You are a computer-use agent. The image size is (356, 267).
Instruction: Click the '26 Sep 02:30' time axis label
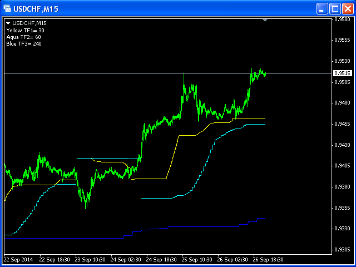(233, 260)
